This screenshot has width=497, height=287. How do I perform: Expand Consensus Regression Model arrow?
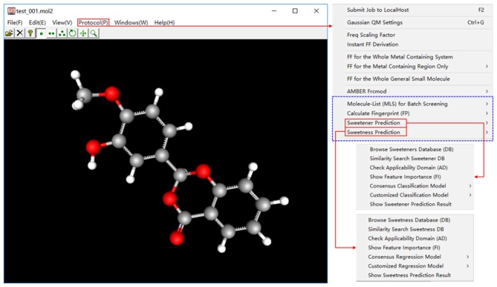point(467,257)
